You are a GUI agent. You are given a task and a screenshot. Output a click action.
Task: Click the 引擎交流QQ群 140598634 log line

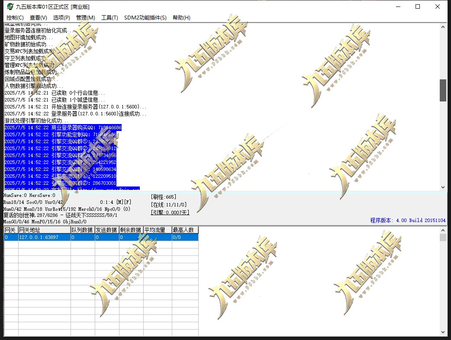(61, 169)
